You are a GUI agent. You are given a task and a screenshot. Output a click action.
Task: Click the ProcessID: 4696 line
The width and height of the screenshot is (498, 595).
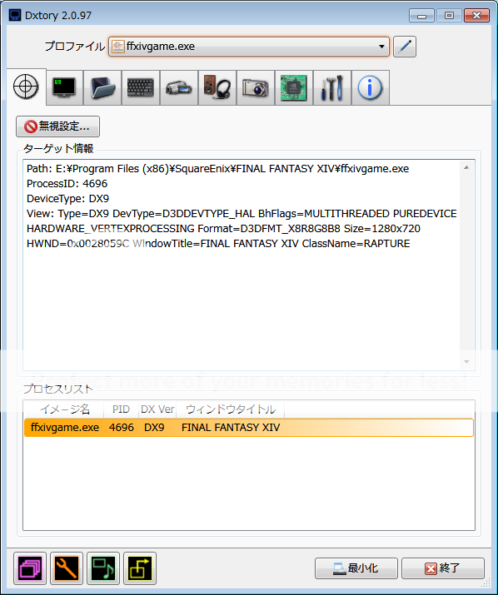67,184
